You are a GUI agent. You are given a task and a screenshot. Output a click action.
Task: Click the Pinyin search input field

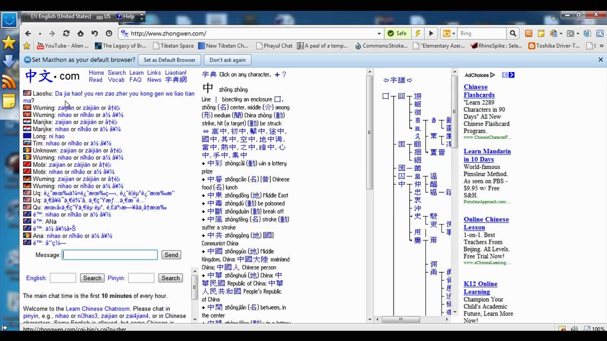[141, 278]
